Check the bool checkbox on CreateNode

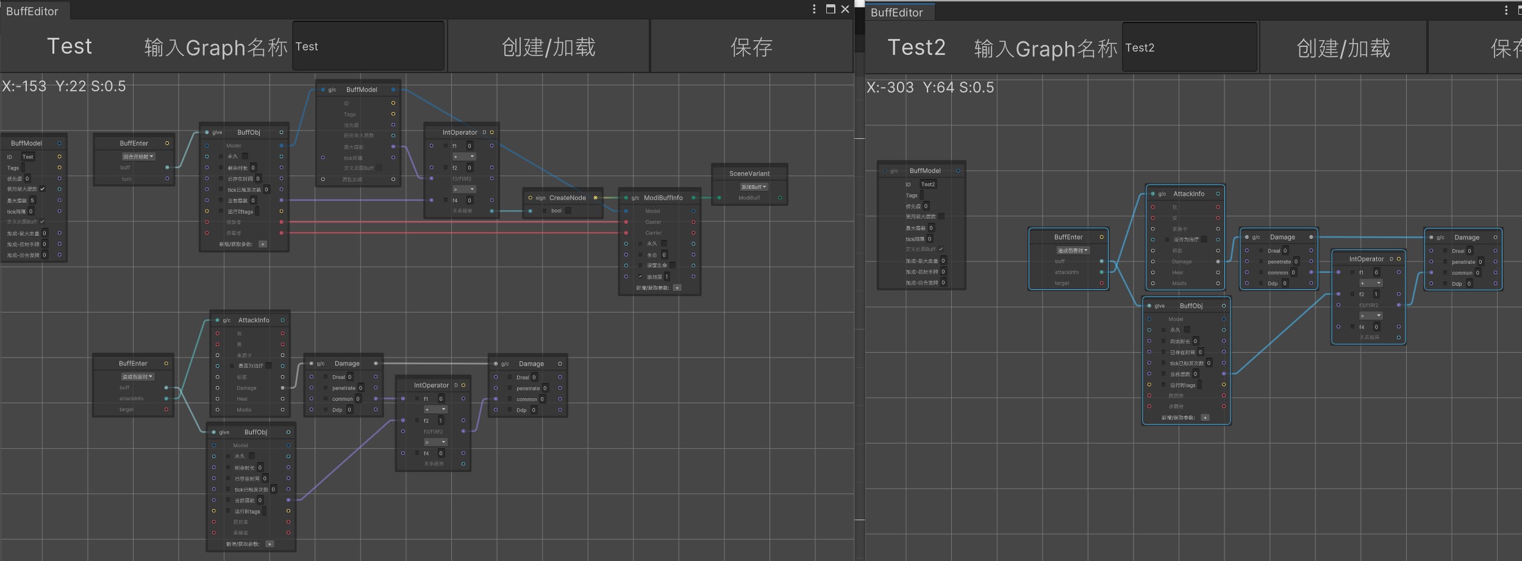[568, 210]
